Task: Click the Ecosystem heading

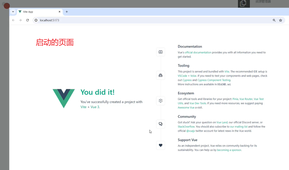Action: point(186,93)
